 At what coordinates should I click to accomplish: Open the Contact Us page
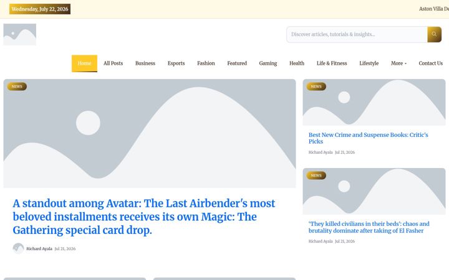click(430, 63)
